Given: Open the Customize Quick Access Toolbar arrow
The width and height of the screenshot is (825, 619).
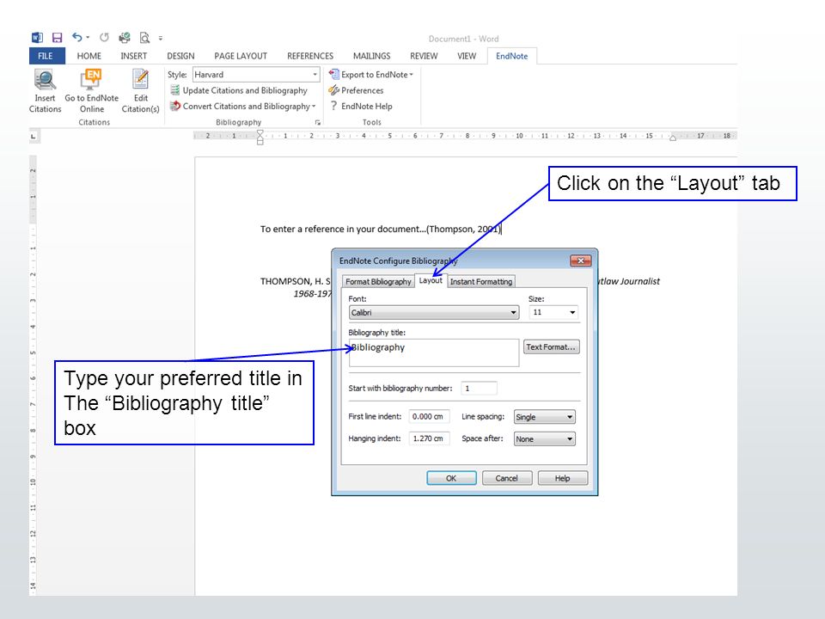Looking at the screenshot, I should point(161,38).
